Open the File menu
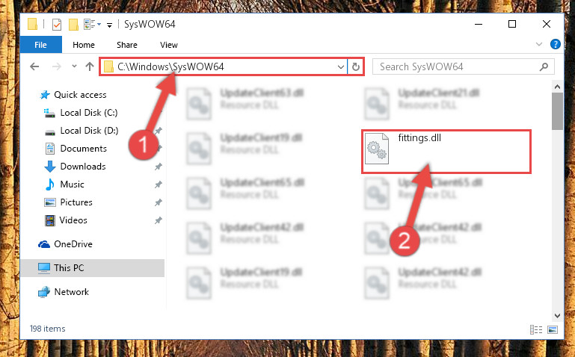The height and width of the screenshot is (357, 575). coord(40,45)
